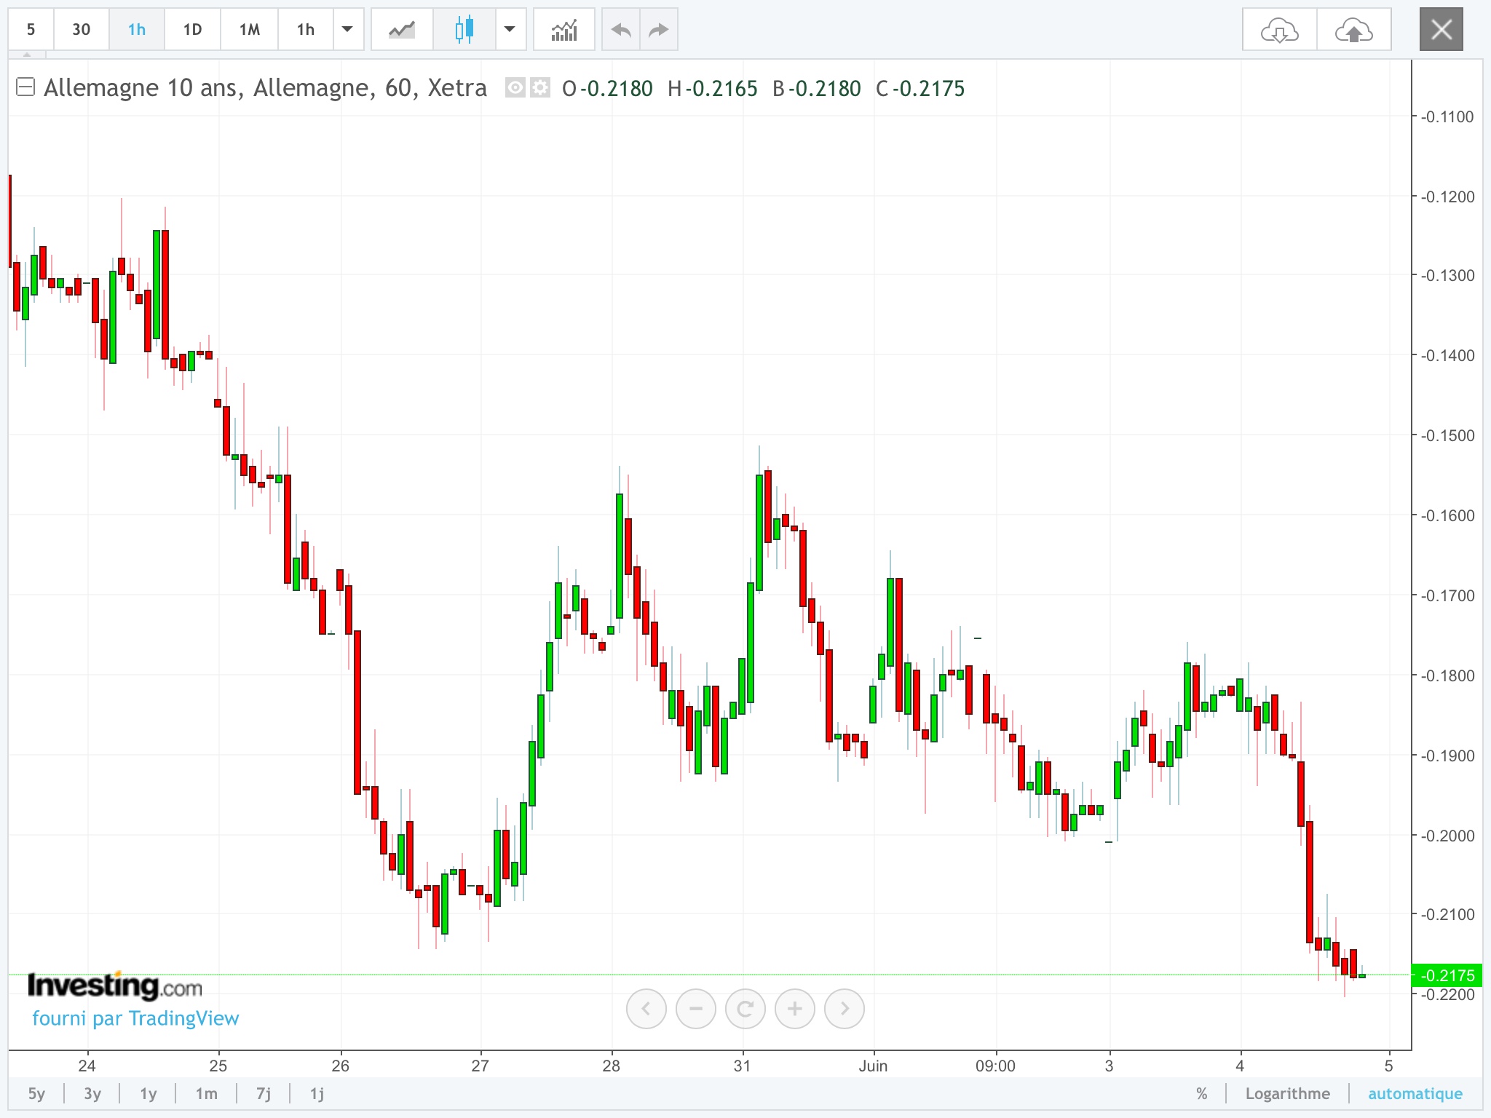Select the candlestick chart style icon
Screen dimensions: 1491x1118
point(464,30)
